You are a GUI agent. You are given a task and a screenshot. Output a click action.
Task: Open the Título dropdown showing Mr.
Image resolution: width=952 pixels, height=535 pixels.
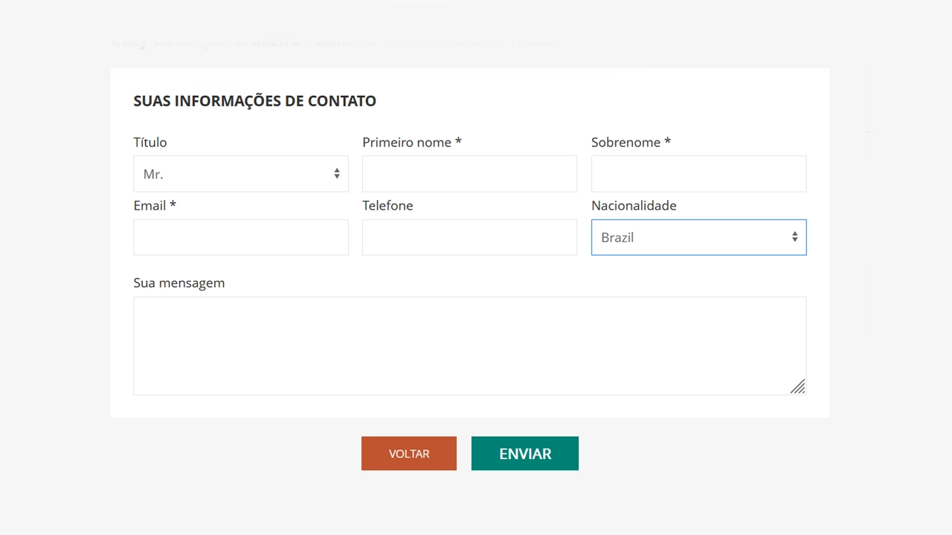click(241, 174)
